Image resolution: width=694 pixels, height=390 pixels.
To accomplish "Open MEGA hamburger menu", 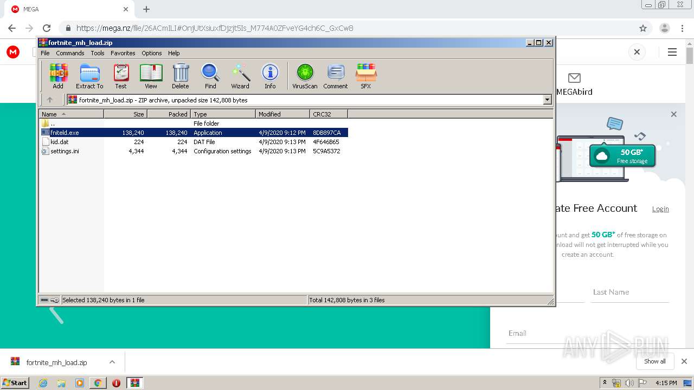I will tap(672, 52).
